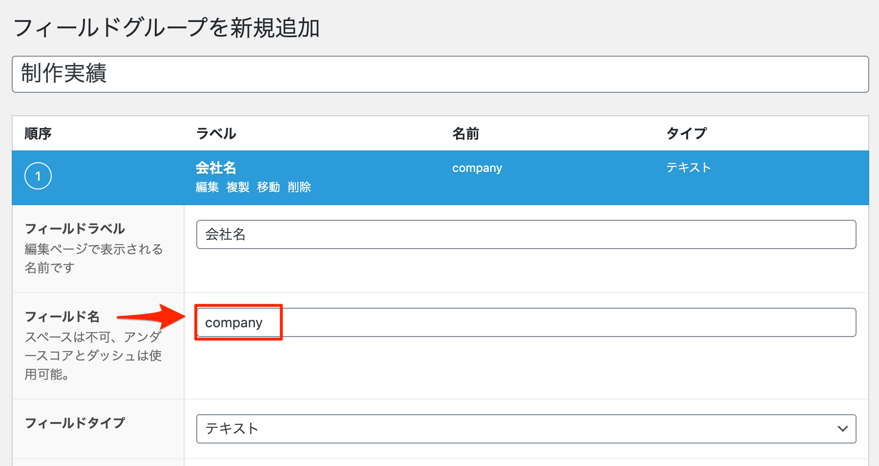Image resolution: width=879 pixels, height=466 pixels.
Task: Click the フィールドタイプ setting label
Action: pyautogui.click(x=75, y=423)
